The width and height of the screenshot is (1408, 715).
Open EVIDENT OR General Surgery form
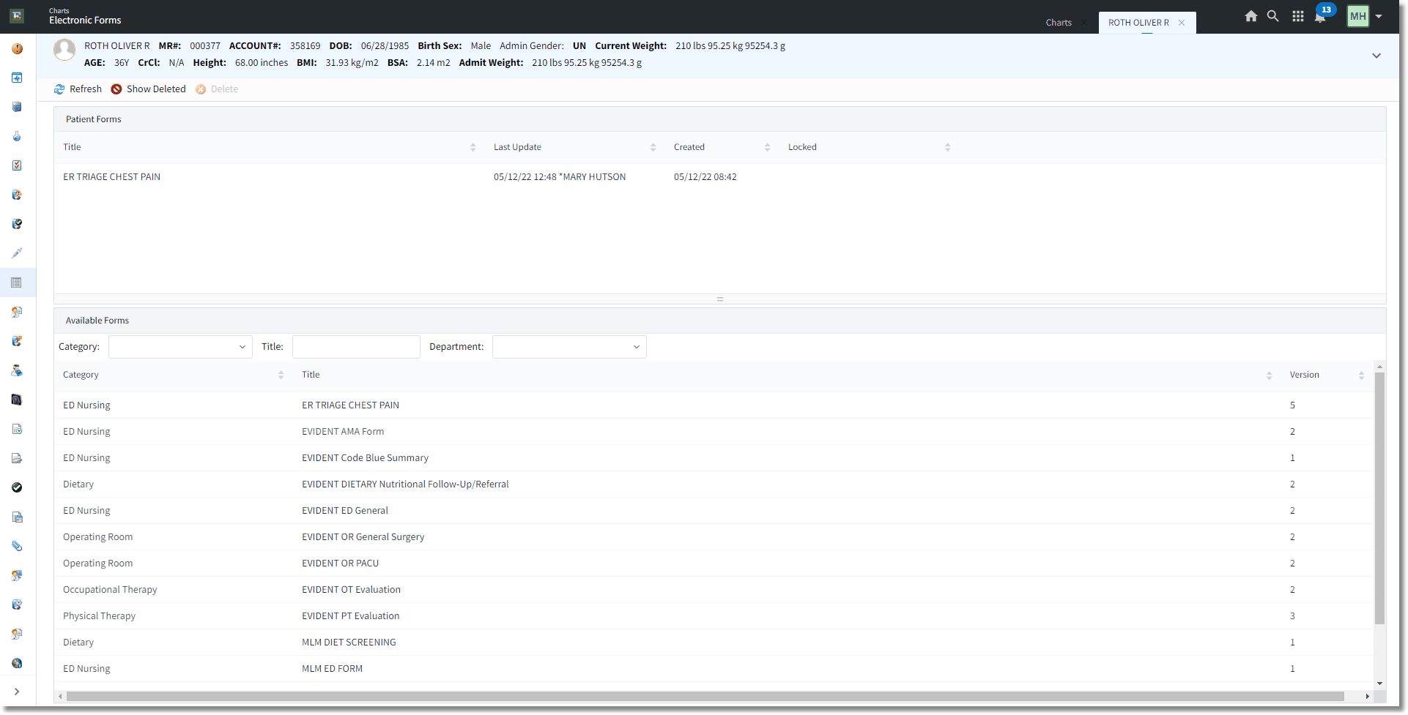363,537
